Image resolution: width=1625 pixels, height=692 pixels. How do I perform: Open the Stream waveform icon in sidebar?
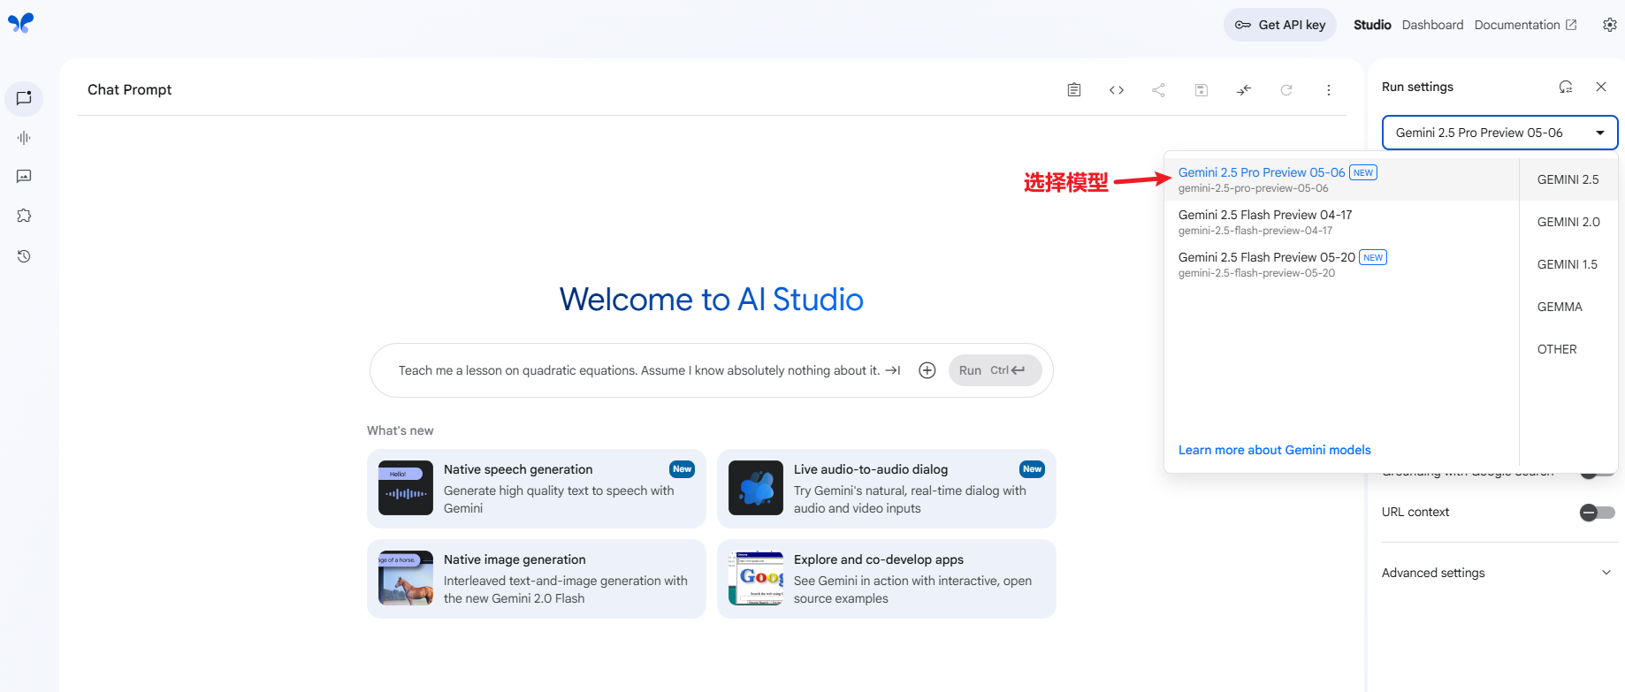tap(24, 138)
